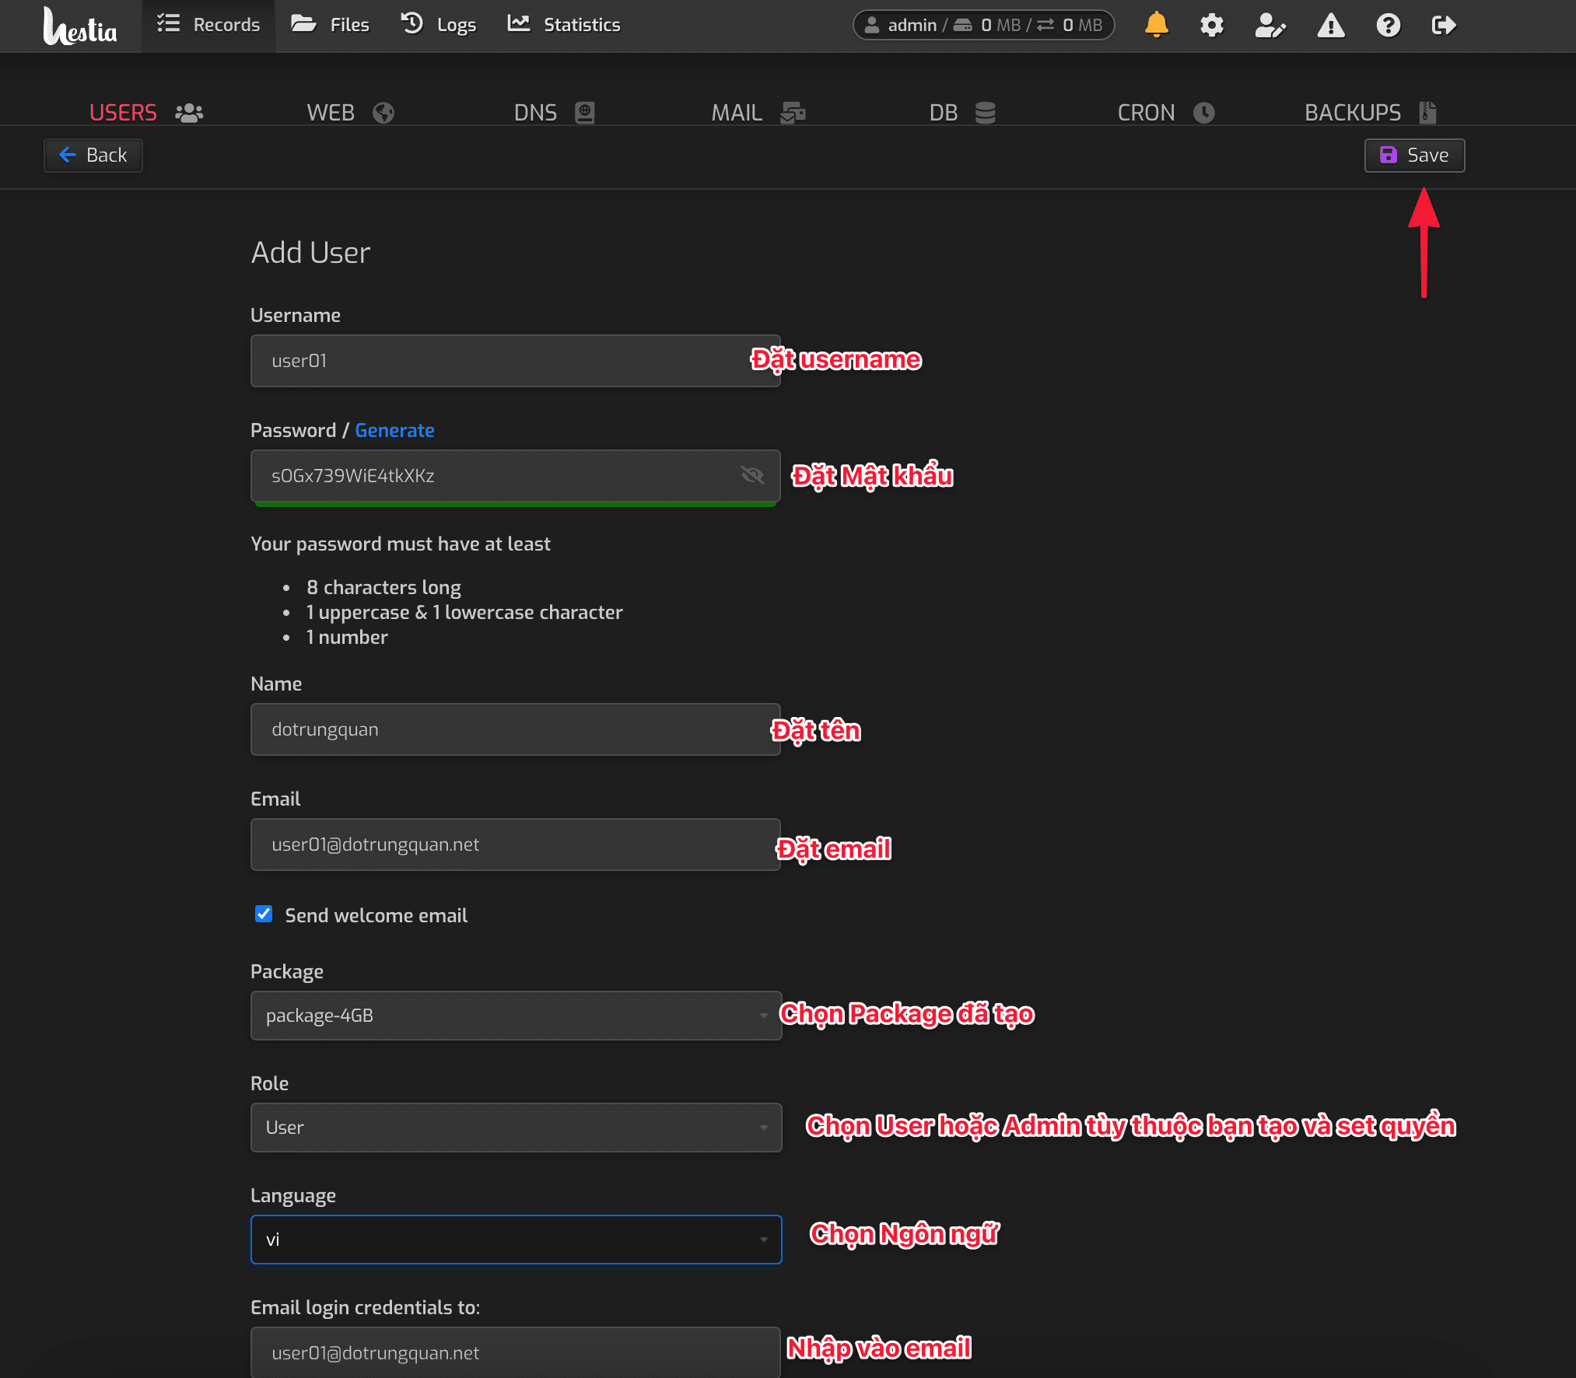Click the edit user profile icon
This screenshot has height=1378, width=1576.
(x=1270, y=25)
